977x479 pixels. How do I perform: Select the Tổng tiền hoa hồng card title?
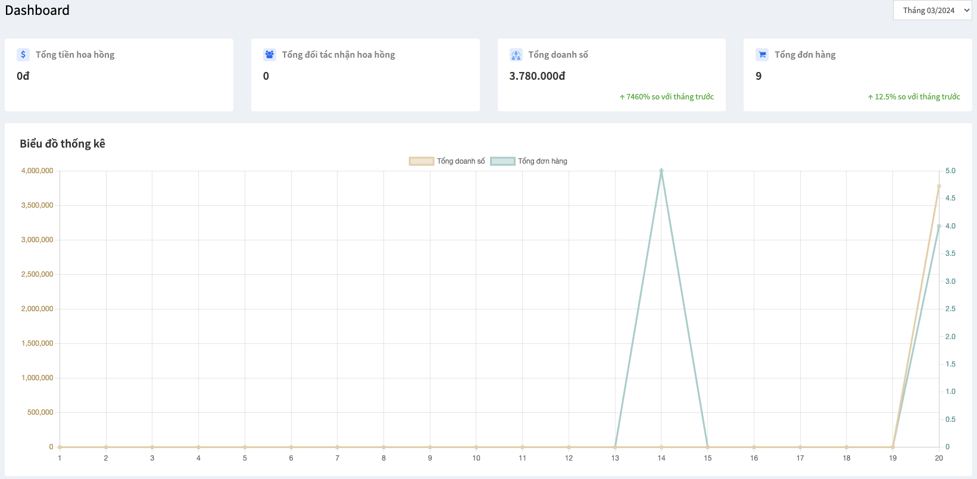click(x=75, y=55)
